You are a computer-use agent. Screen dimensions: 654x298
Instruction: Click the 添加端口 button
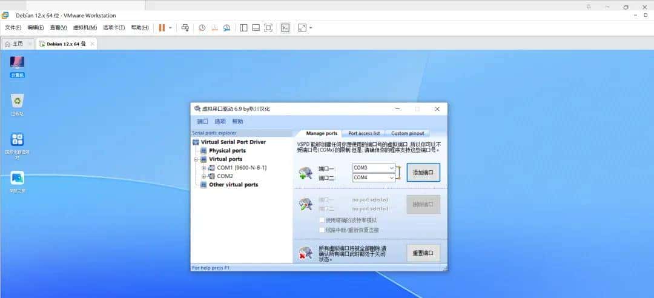click(423, 173)
